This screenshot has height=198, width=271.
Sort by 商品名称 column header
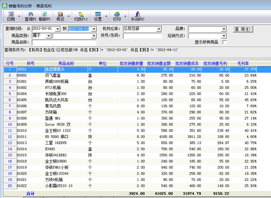[x=66, y=63]
